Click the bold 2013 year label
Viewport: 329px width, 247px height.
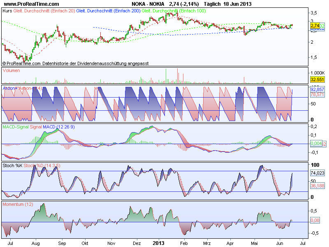[158, 243]
